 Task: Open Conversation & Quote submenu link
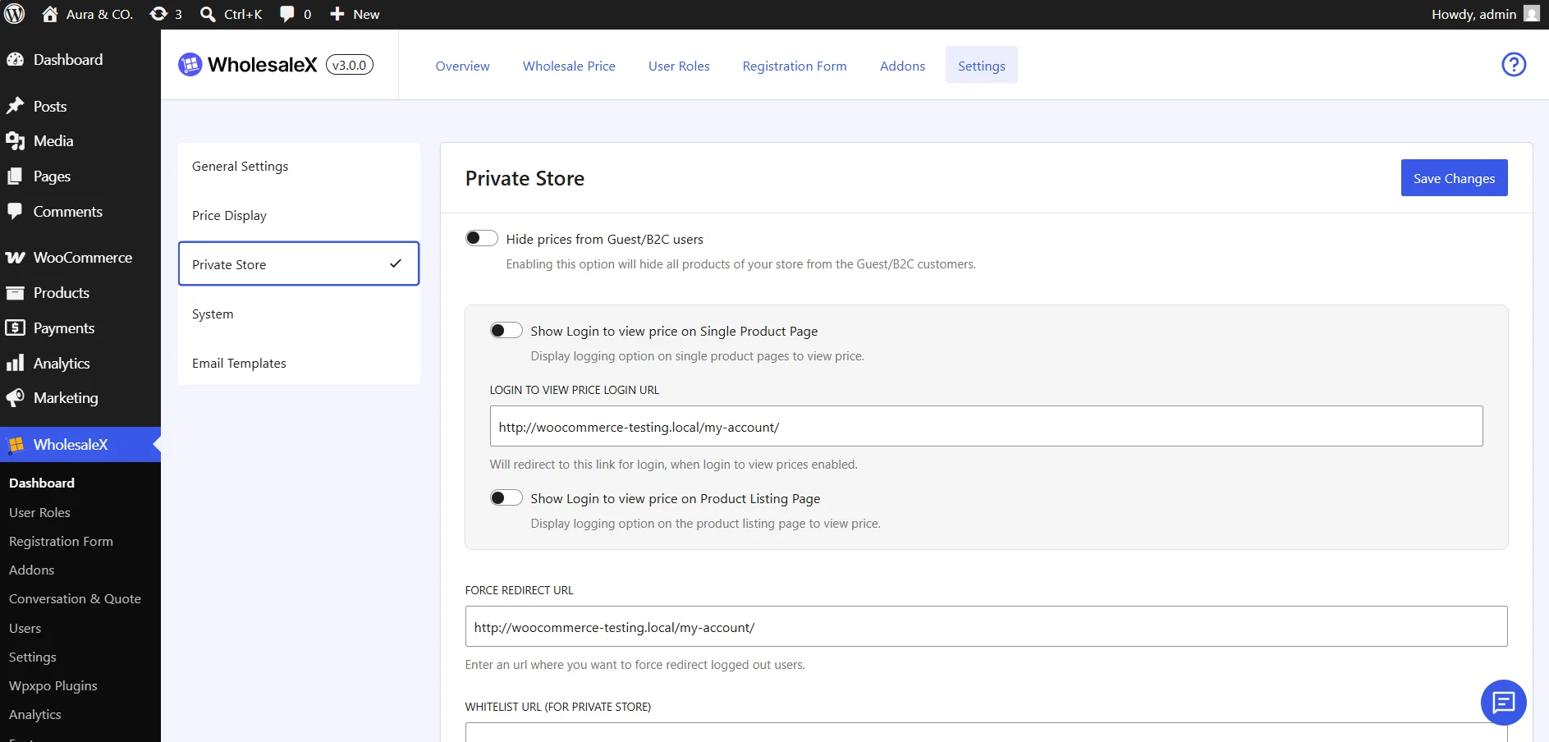75,598
